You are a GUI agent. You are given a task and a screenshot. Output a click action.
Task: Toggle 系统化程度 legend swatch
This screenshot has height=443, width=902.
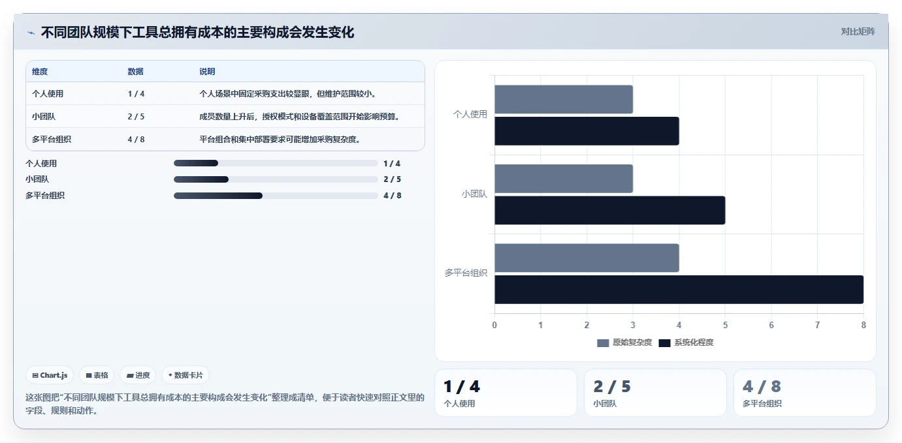(664, 343)
